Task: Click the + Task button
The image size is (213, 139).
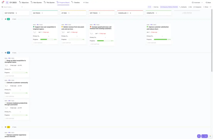Action: pyautogui.click(x=205, y=136)
